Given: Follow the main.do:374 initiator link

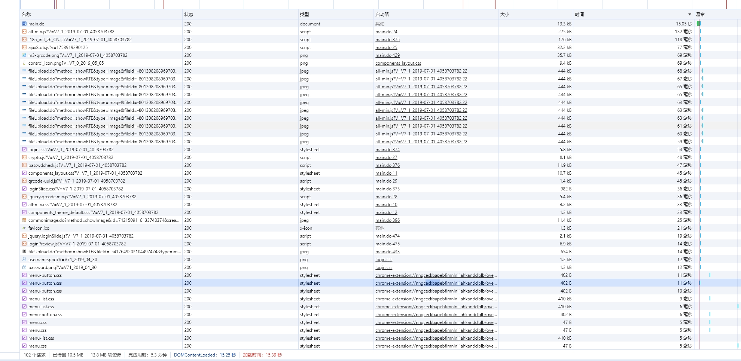Looking at the screenshot, I should point(387,150).
